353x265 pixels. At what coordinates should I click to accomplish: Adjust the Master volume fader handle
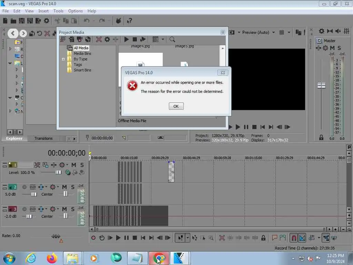[x=321, y=86]
